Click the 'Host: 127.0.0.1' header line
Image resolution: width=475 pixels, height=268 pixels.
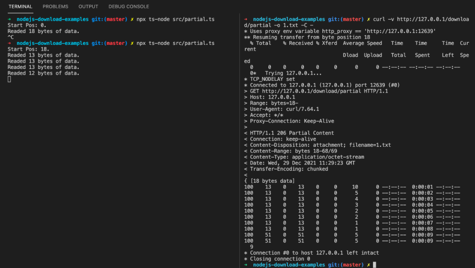coord(270,97)
